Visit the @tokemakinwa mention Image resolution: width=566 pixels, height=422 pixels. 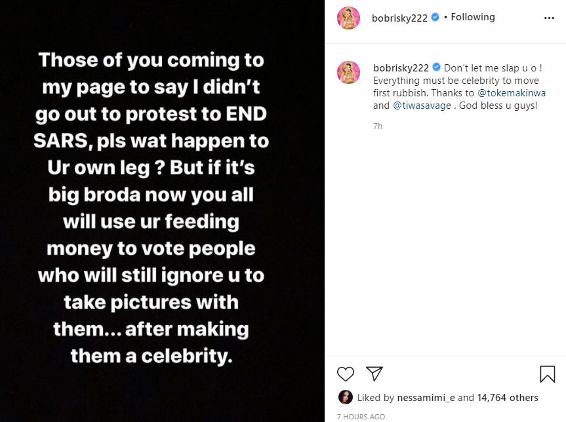pos(514,92)
